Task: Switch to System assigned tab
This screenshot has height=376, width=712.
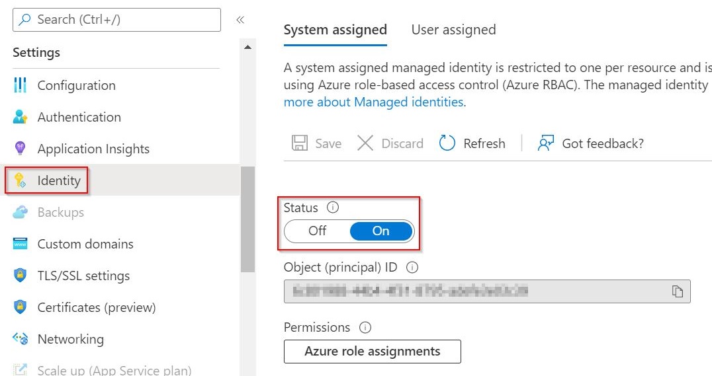Action: click(x=335, y=30)
